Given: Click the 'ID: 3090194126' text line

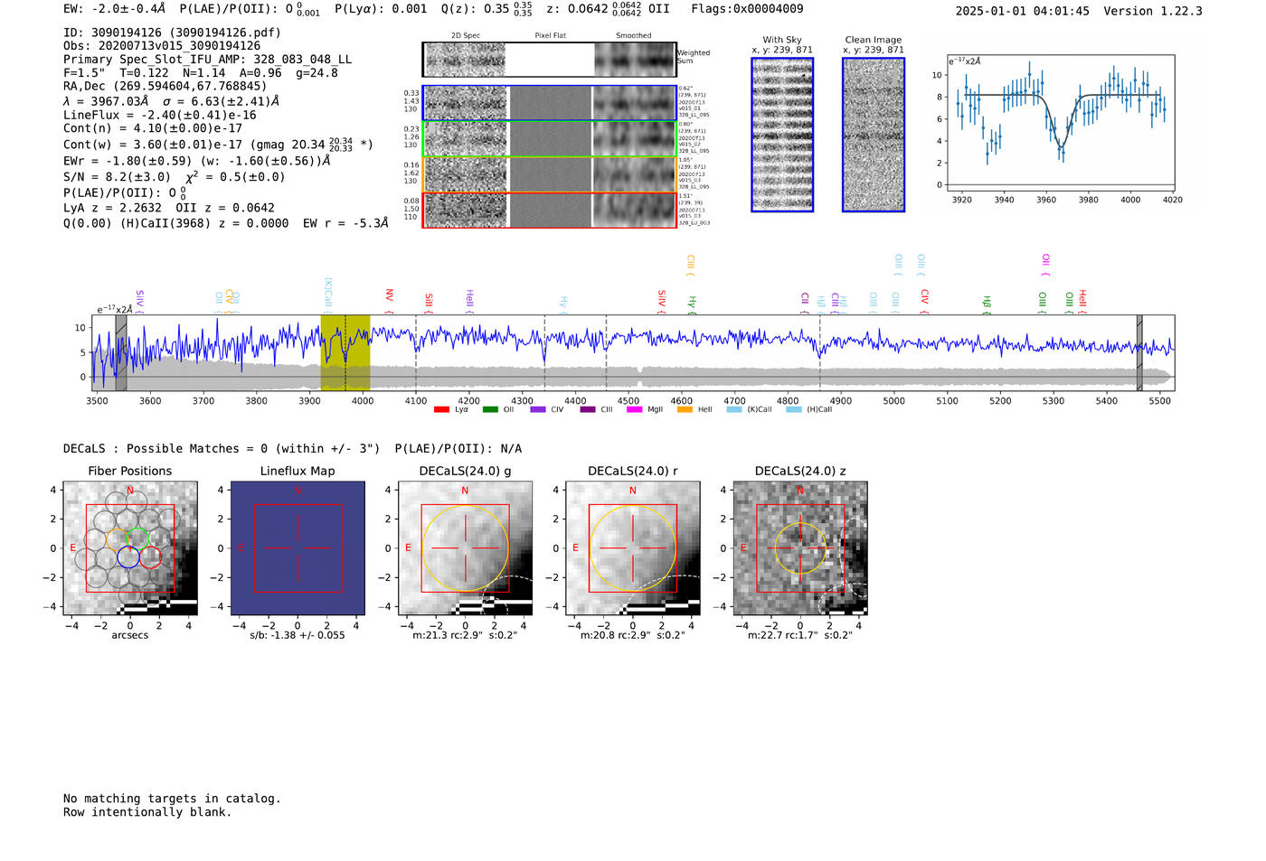Looking at the screenshot, I should click(x=172, y=33).
